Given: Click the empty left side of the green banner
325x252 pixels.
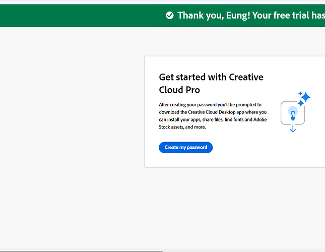Looking at the screenshot, I should click(x=76, y=16).
